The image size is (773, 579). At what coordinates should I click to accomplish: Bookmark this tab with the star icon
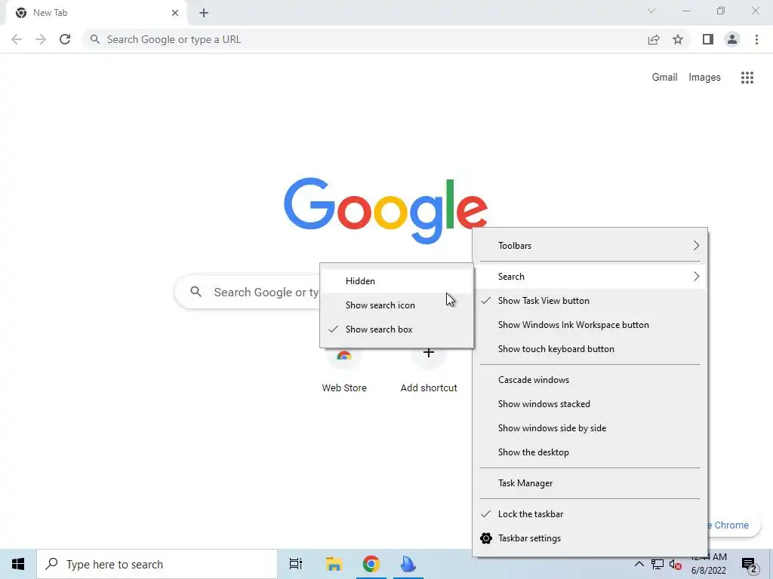(678, 39)
